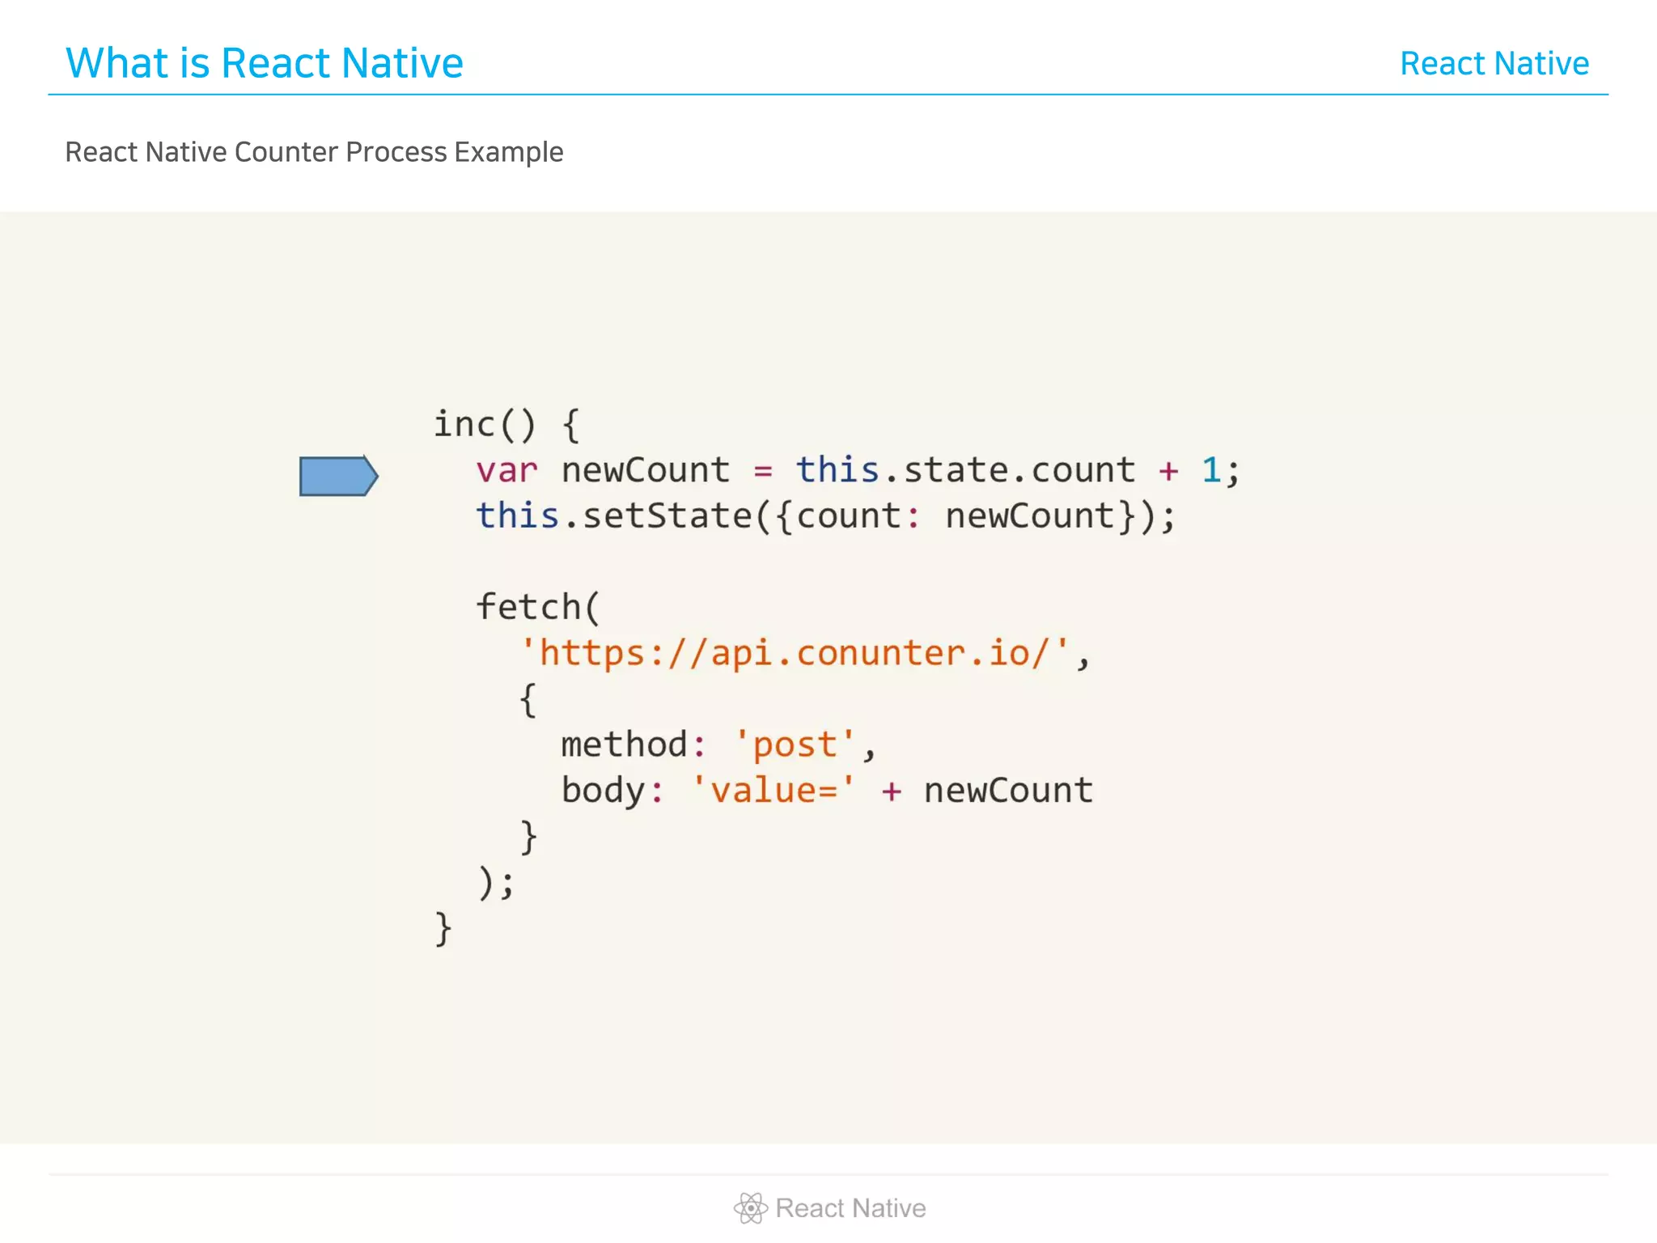Click the number '1' literal in code
Viewport: 1657px width, 1243px height.
pos(1211,470)
